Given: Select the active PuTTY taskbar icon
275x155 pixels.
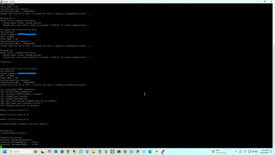Looking at the screenshot, I should point(163,152).
